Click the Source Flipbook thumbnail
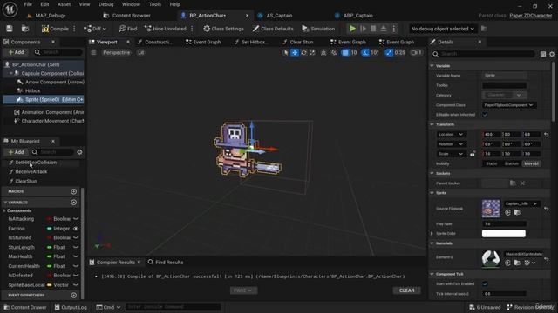This screenshot has height=313, width=558. click(491, 209)
